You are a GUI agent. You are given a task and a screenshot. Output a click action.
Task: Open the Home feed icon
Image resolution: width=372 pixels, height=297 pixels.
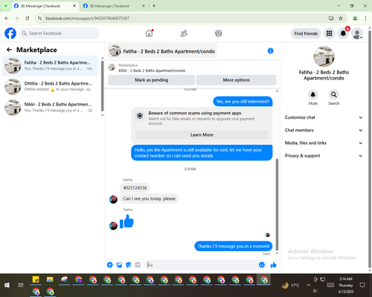click(x=149, y=33)
